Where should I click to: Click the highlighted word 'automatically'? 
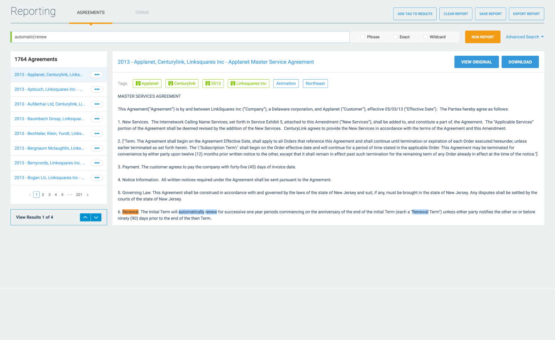(192, 212)
